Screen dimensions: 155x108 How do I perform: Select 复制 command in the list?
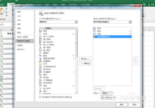(57, 75)
